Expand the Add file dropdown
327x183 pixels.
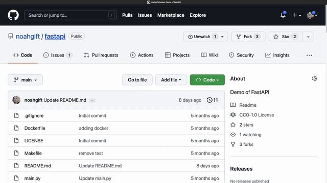171,80
